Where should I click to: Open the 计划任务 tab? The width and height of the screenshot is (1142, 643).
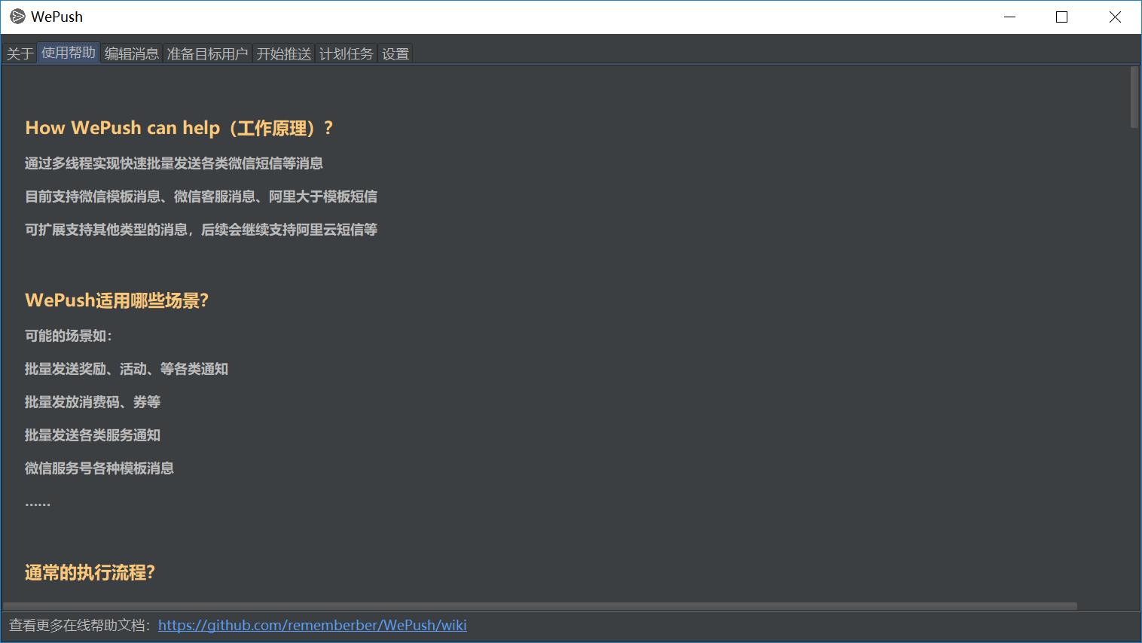coord(347,53)
